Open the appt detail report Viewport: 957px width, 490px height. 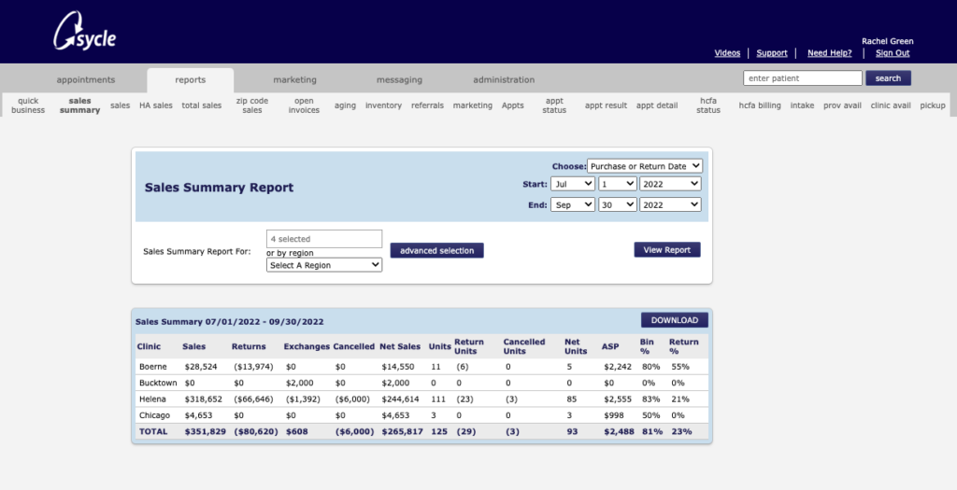tap(657, 105)
